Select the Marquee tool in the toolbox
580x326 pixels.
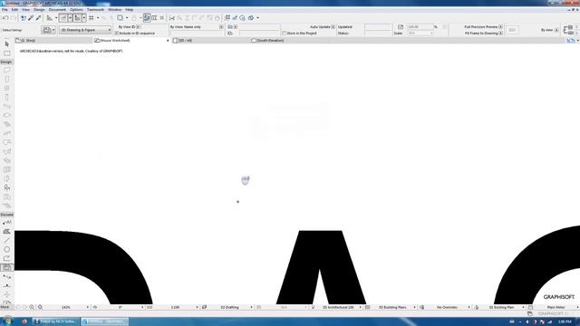point(6,53)
